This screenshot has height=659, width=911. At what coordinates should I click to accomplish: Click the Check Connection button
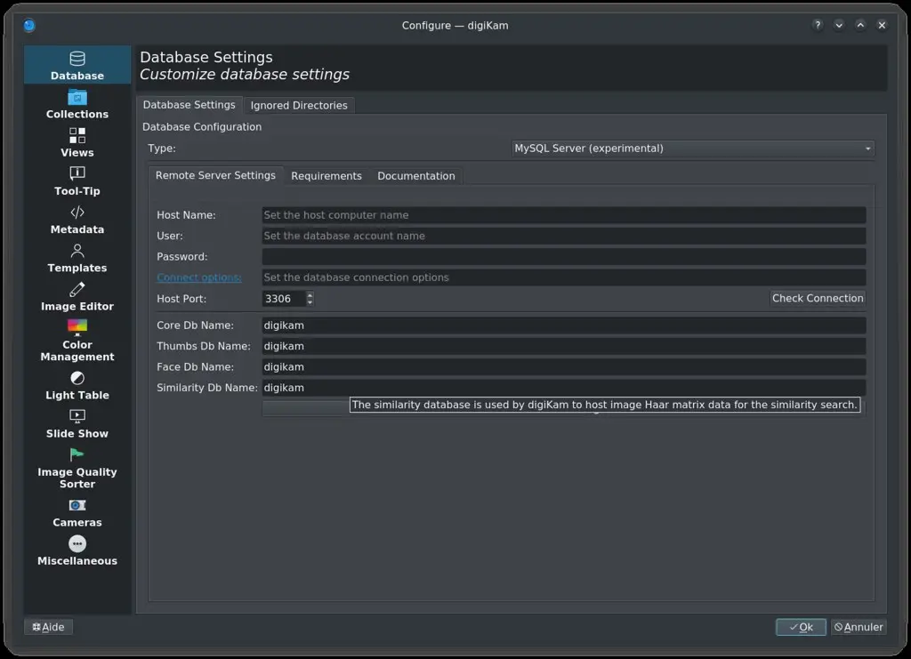[x=817, y=298]
